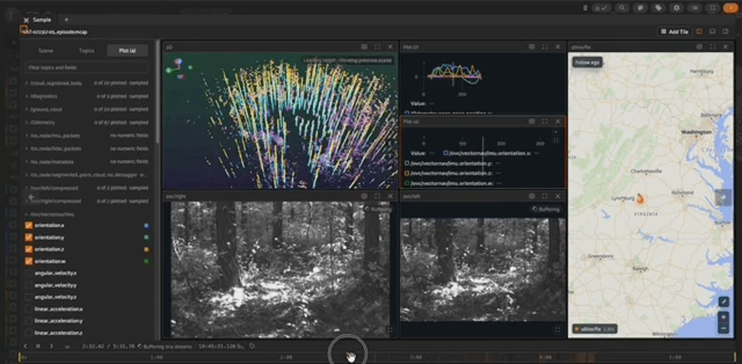Open settings of the 3D panel
The height and width of the screenshot is (364, 742).
click(x=364, y=47)
